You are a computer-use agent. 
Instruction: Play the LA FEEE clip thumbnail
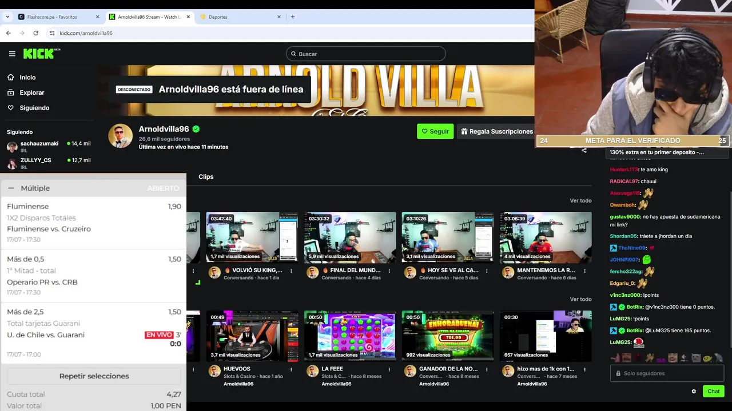click(350, 336)
